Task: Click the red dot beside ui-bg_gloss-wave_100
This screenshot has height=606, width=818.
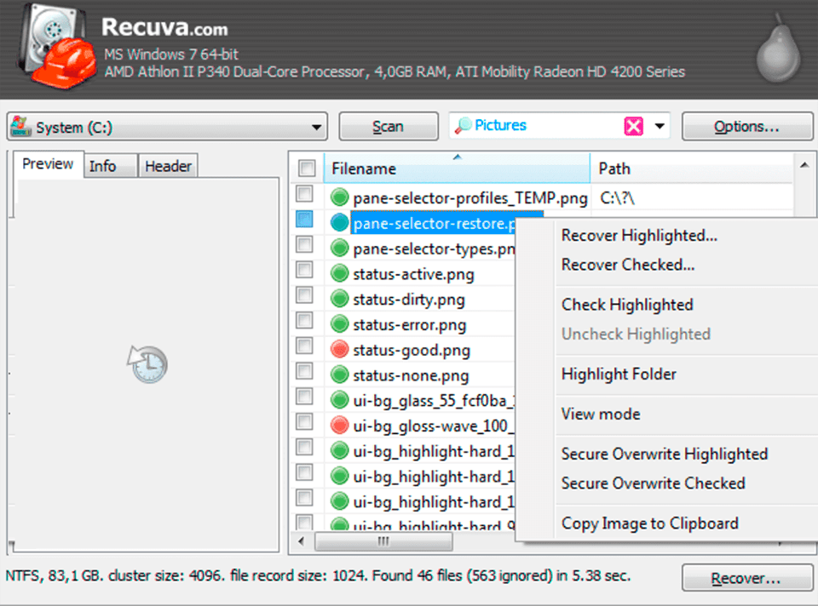Action: pyautogui.click(x=339, y=425)
